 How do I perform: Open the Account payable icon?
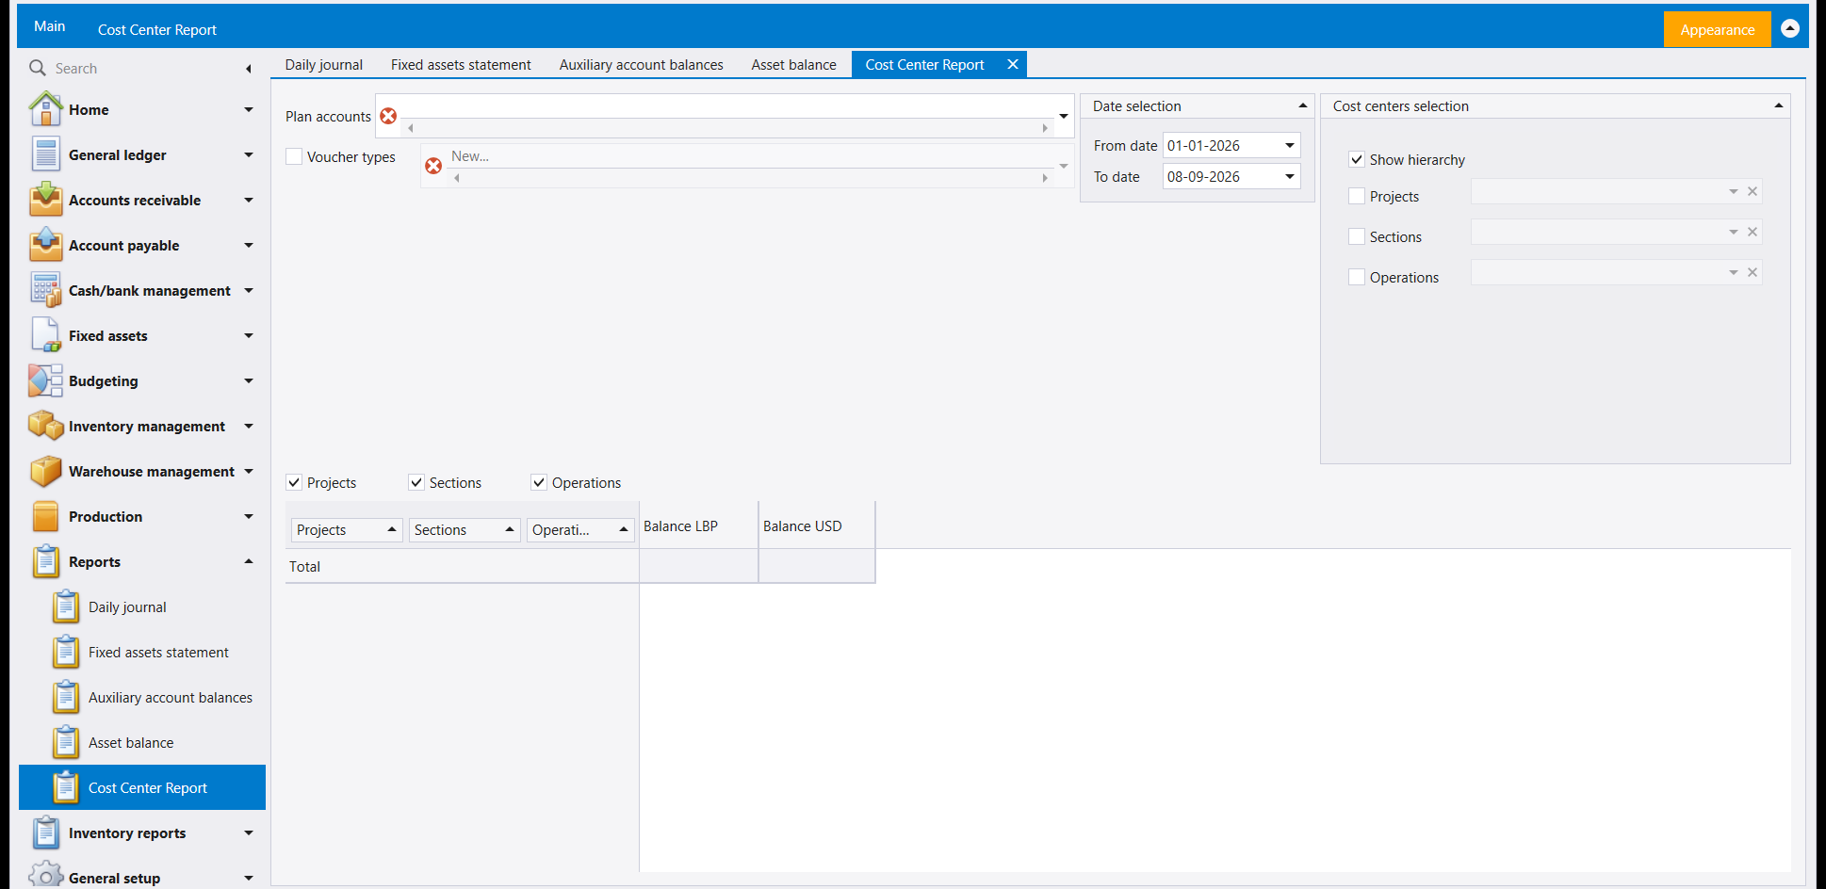pyautogui.click(x=45, y=245)
